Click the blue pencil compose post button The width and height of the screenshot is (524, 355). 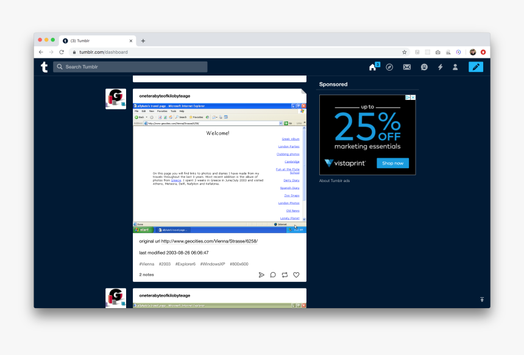(x=476, y=67)
